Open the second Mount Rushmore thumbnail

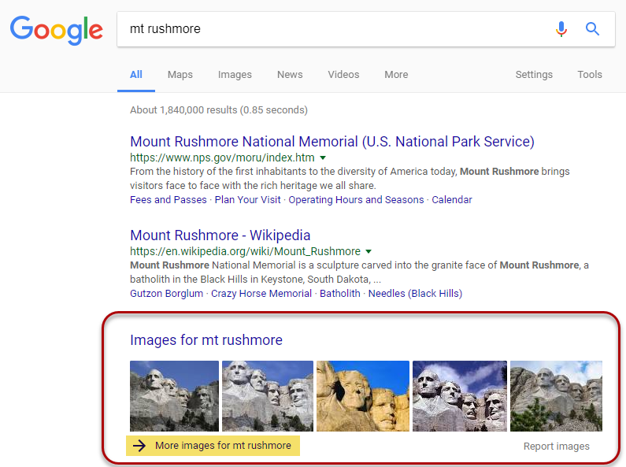point(268,396)
